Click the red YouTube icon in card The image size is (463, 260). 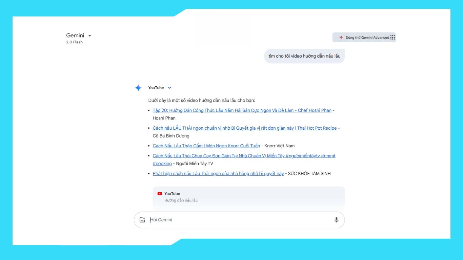tap(160, 194)
